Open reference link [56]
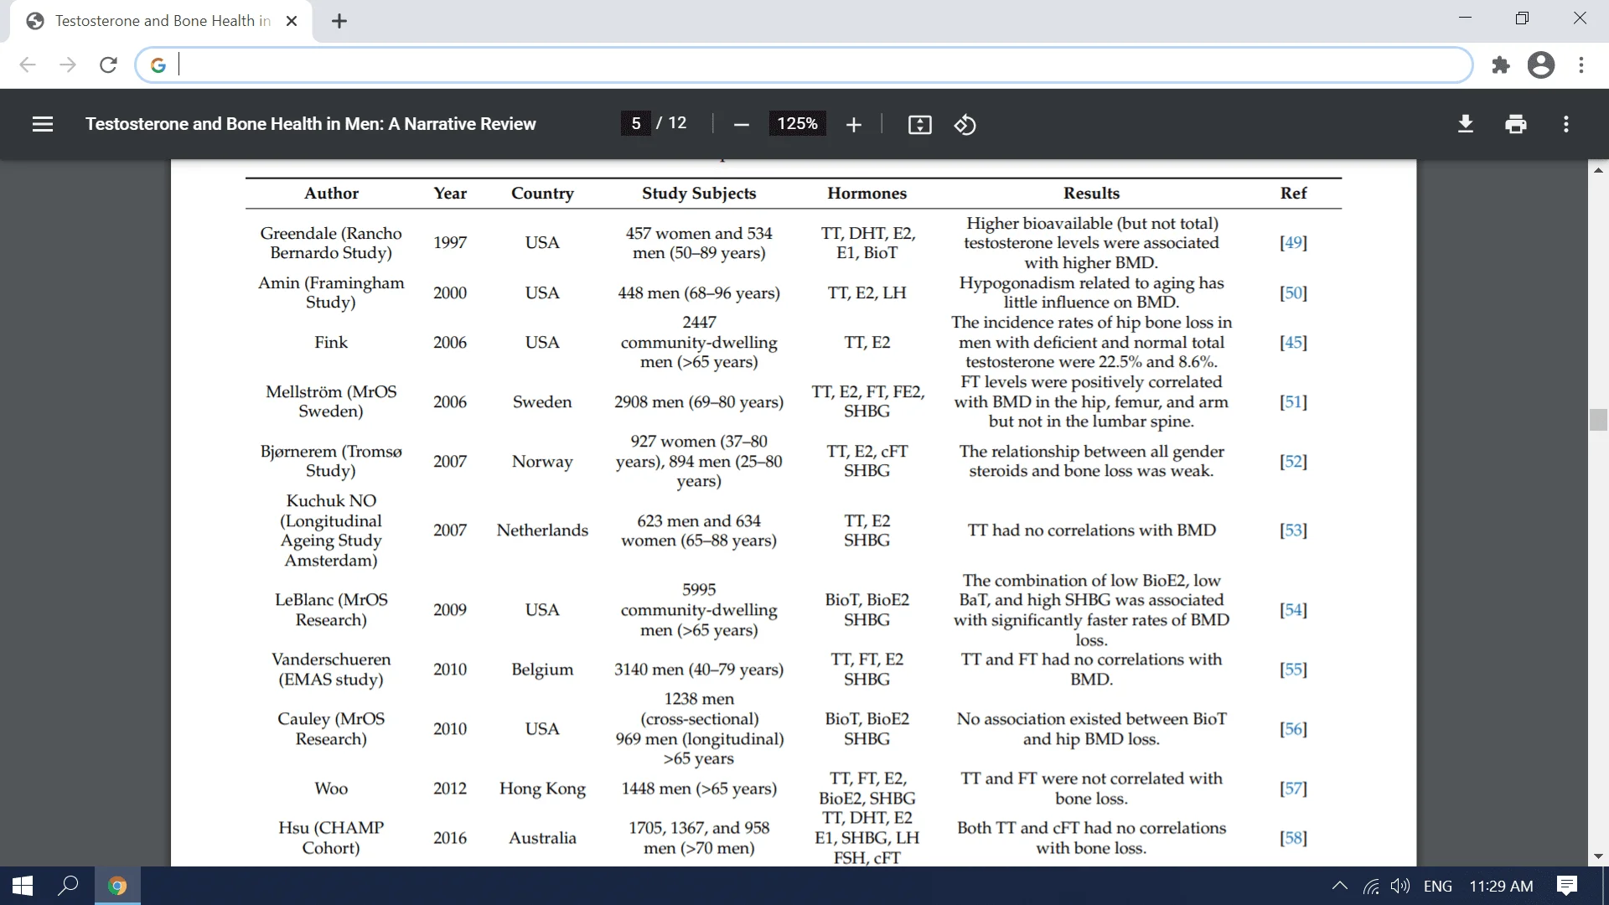 (1293, 728)
